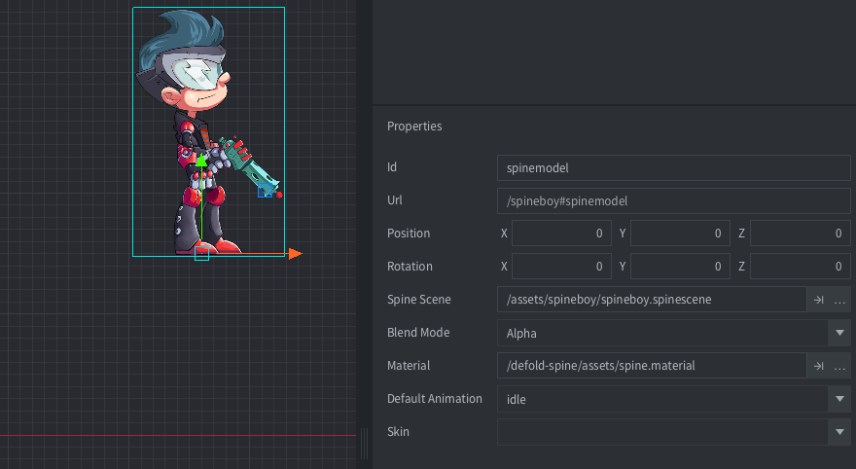Open Spine Scene resource via arrow icon
Image resolution: width=856 pixels, height=469 pixels.
[818, 300]
